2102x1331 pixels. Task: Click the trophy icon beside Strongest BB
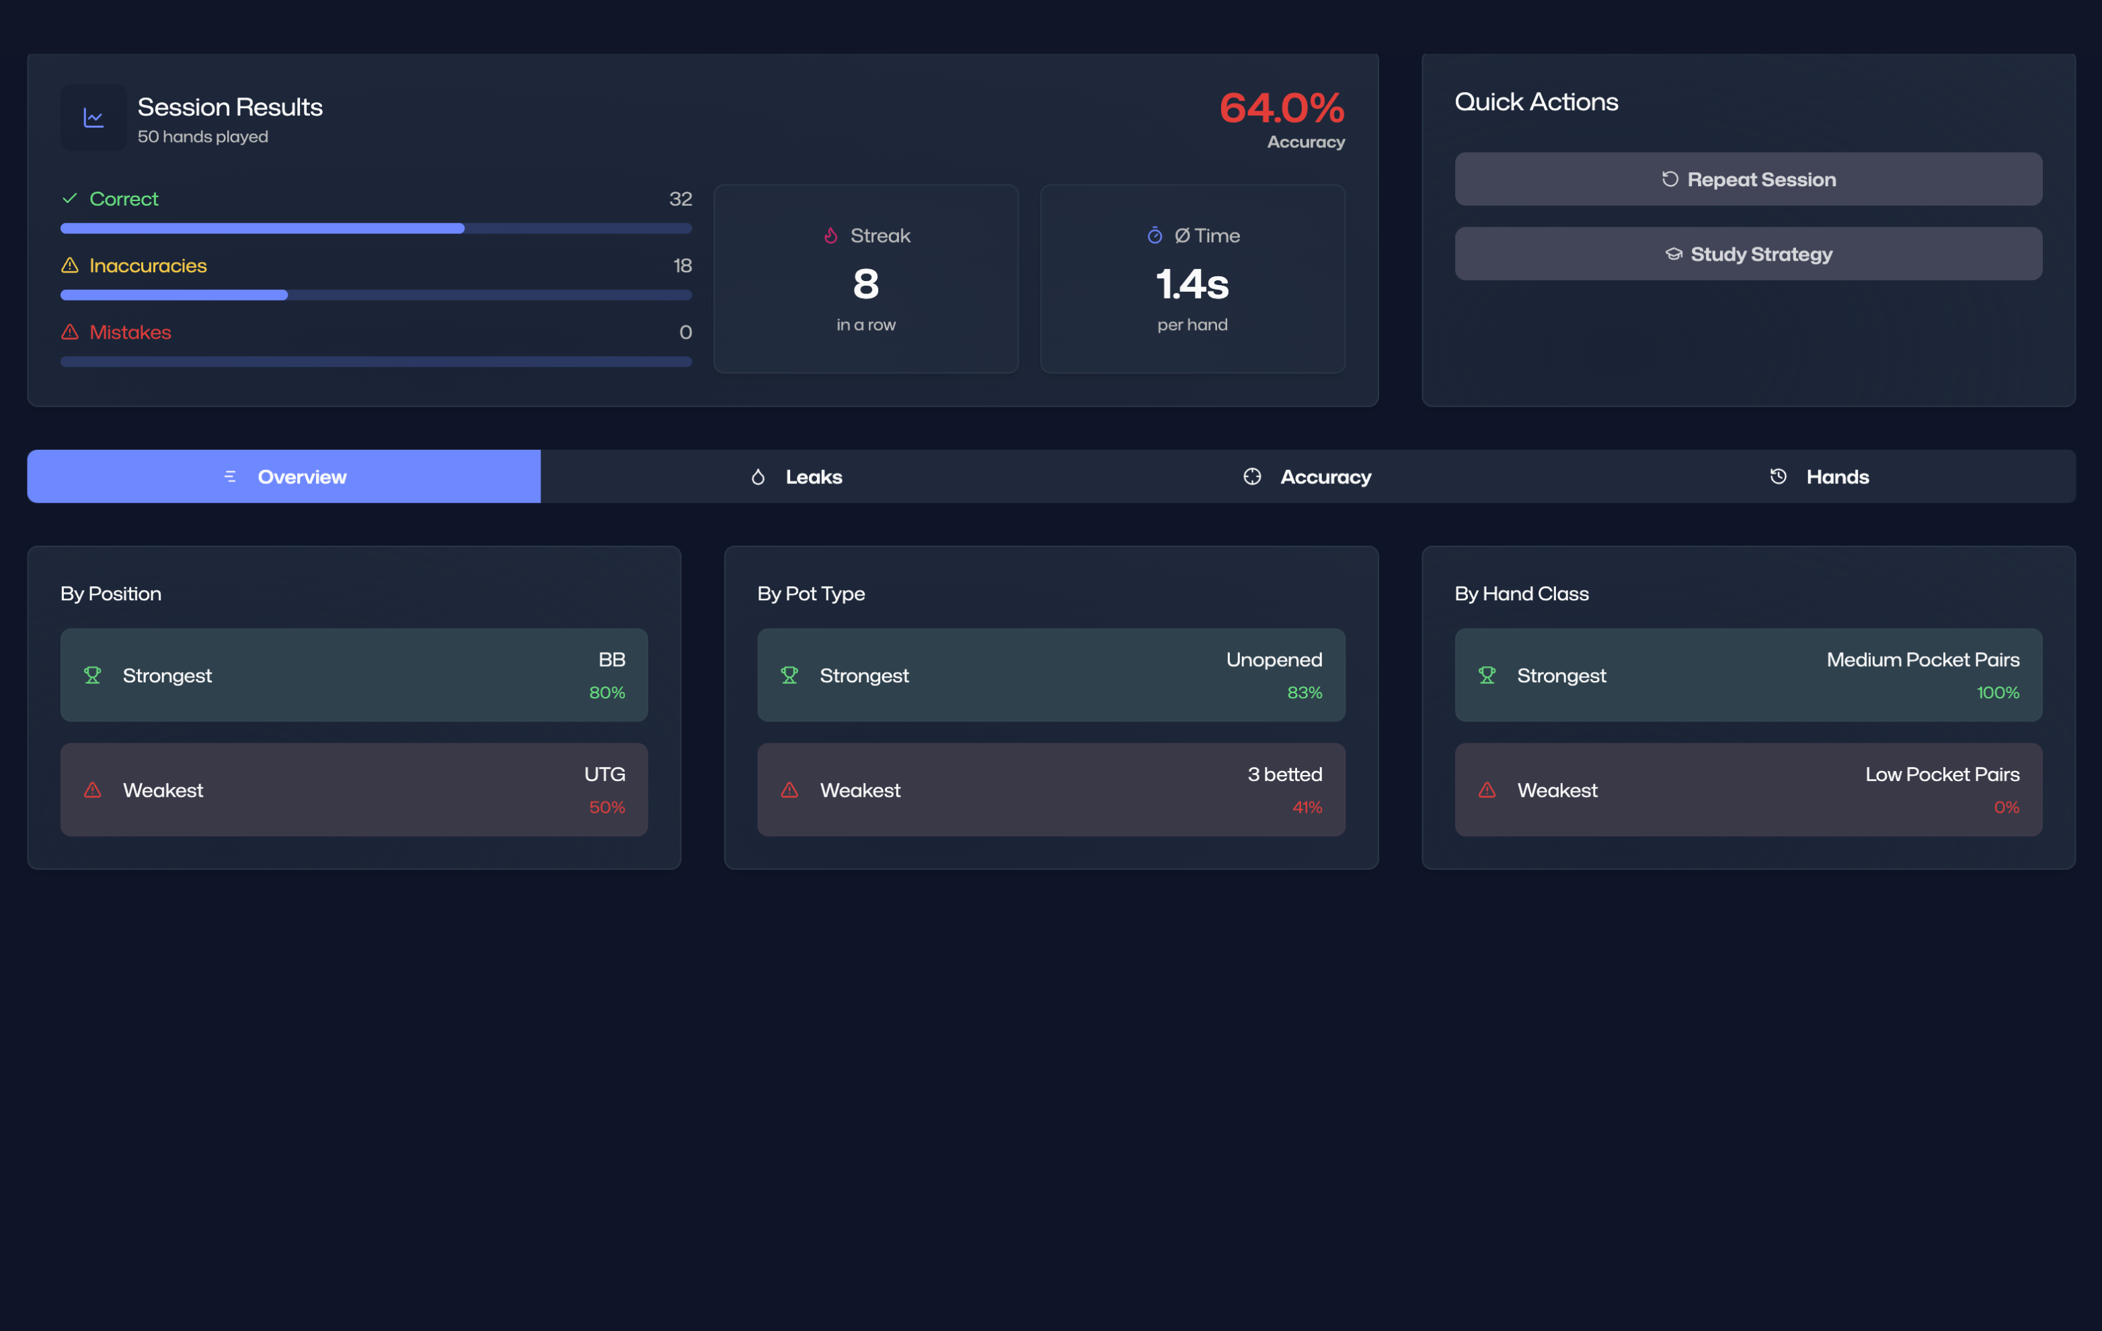point(93,675)
